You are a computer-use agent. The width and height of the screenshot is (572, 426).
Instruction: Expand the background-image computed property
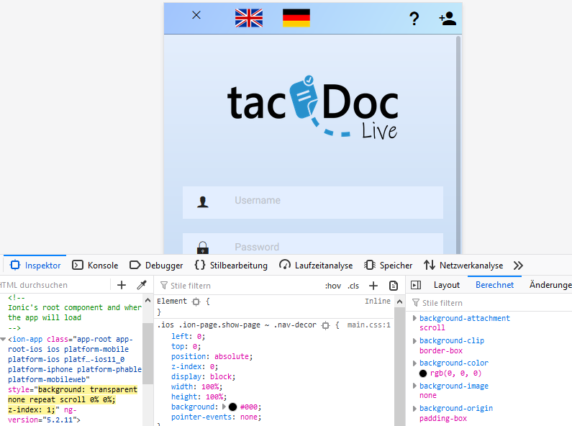tap(414, 386)
